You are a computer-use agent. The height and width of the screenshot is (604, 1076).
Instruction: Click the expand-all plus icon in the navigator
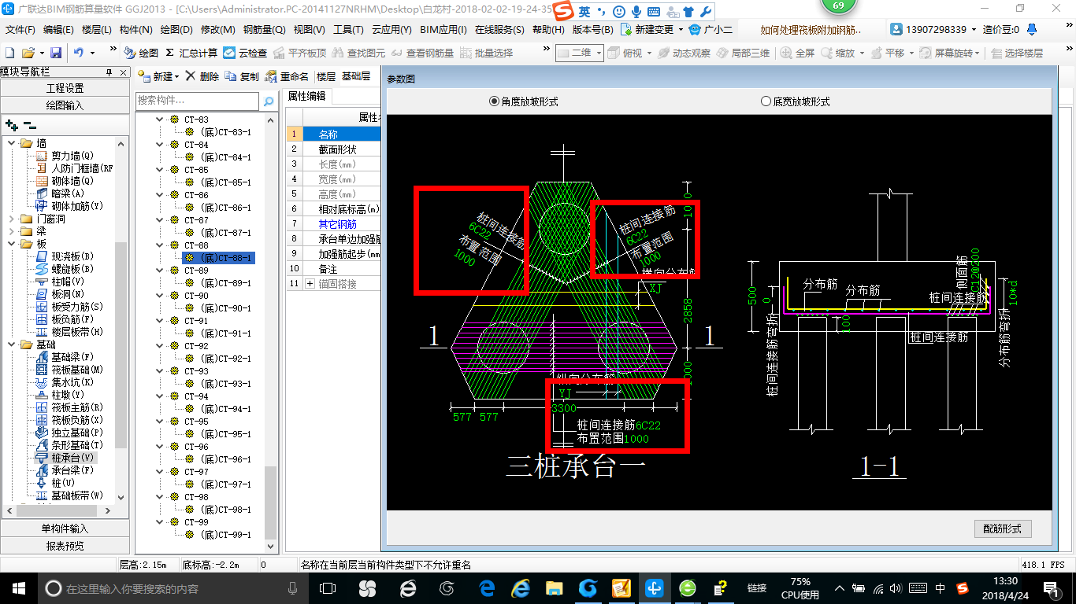tap(12, 125)
